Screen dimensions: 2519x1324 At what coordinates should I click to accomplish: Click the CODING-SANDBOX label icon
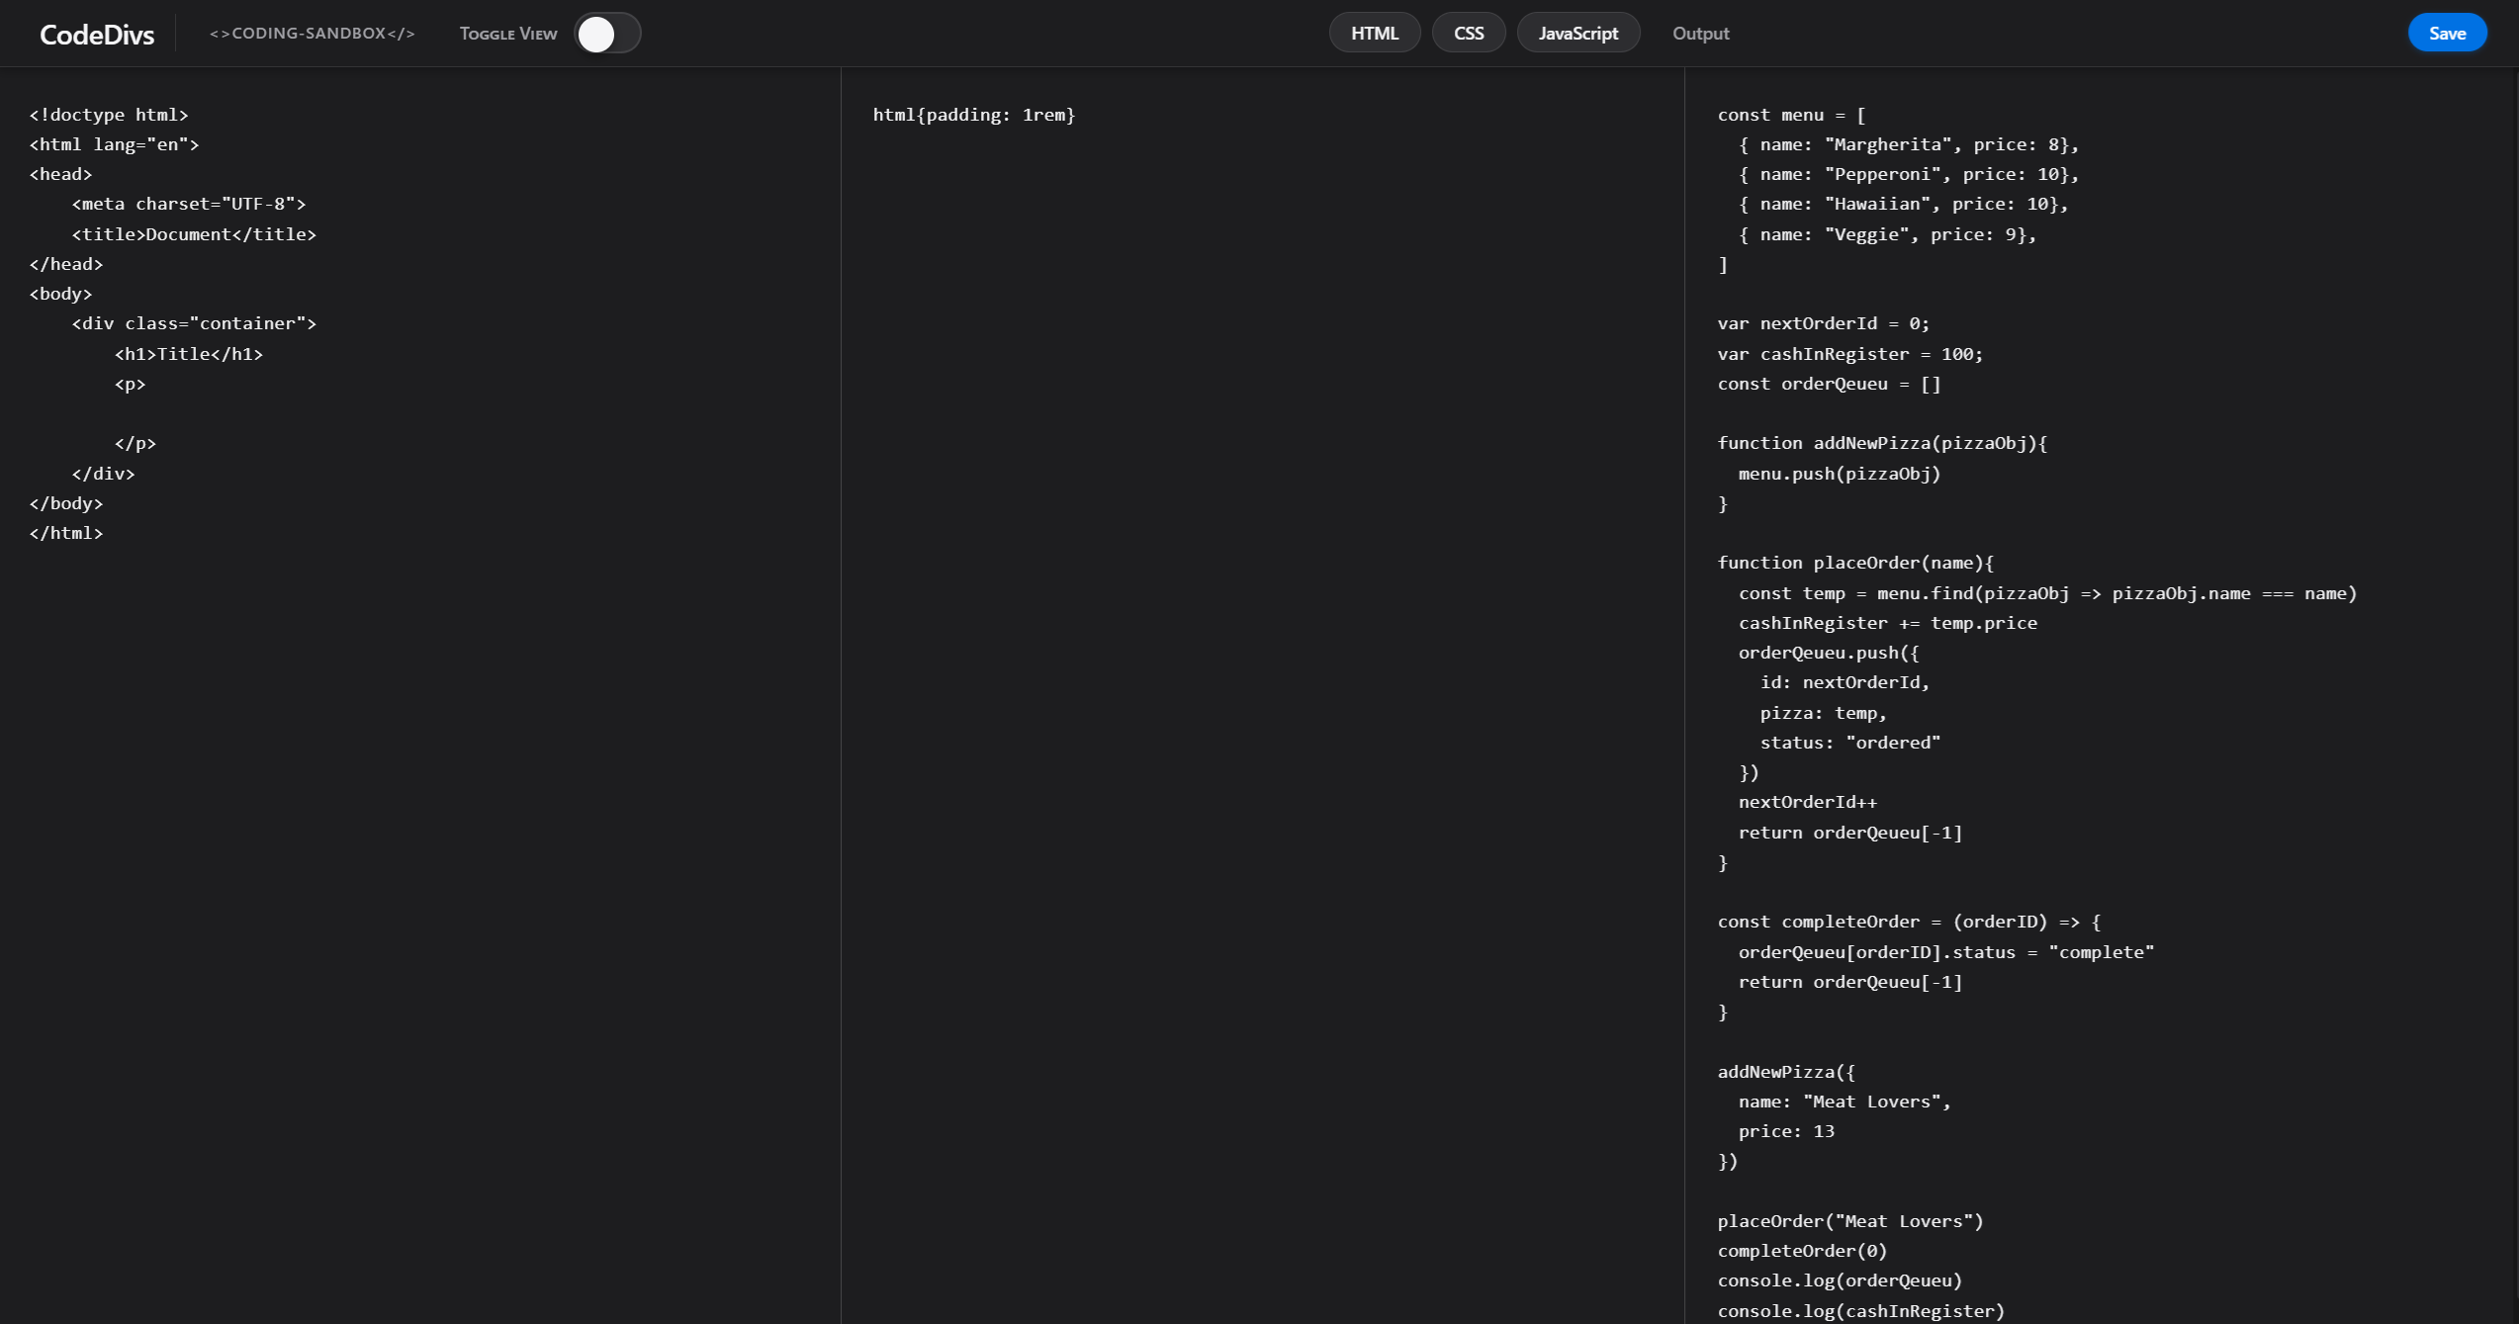click(x=312, y=33)
